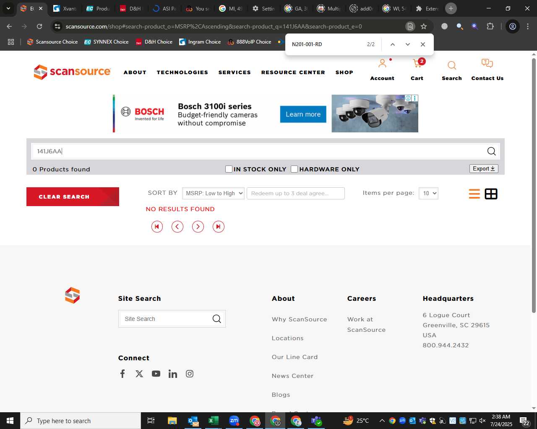The width and height of the screenshot is (537, 429).
Task: Open the SERVICES menu
Action: pyautogui.click(x=235, y=72)
